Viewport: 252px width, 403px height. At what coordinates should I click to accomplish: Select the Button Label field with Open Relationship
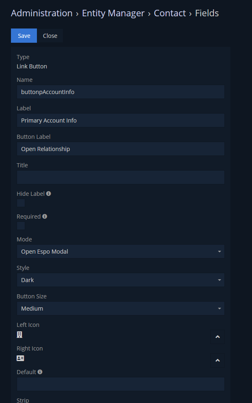click(121, 149)
